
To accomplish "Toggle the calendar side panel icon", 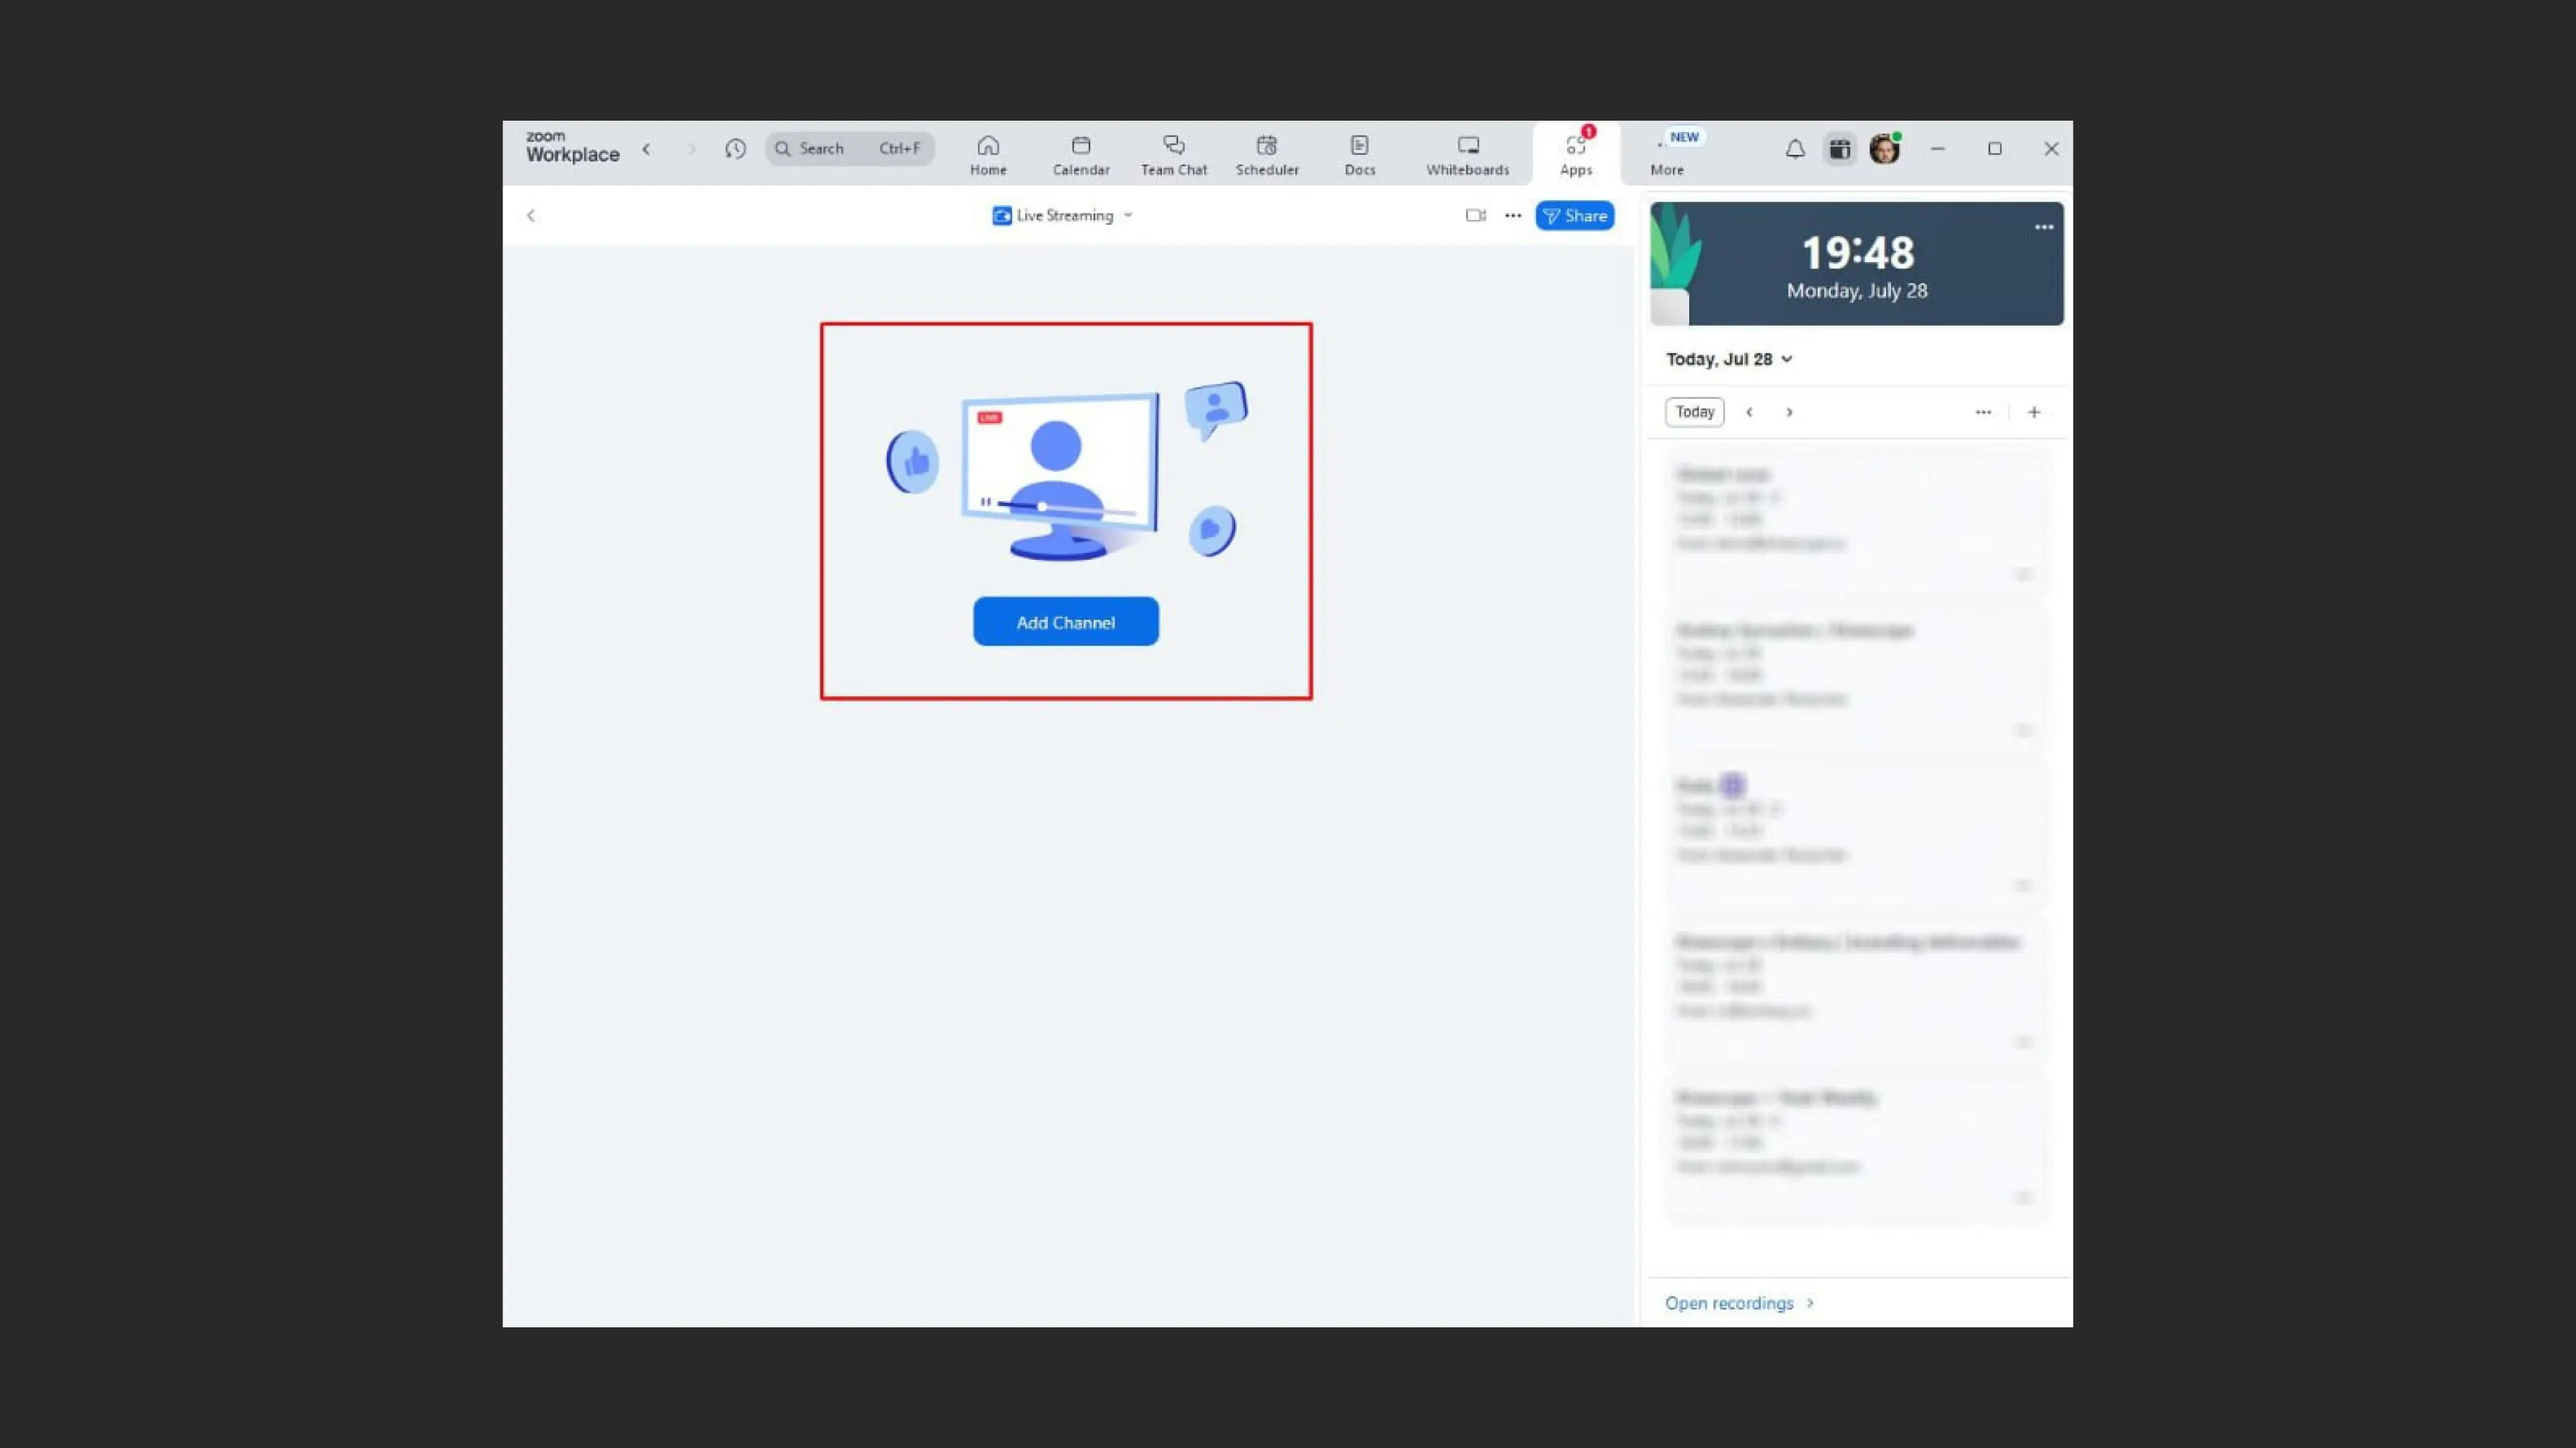I will [1839, 149].
